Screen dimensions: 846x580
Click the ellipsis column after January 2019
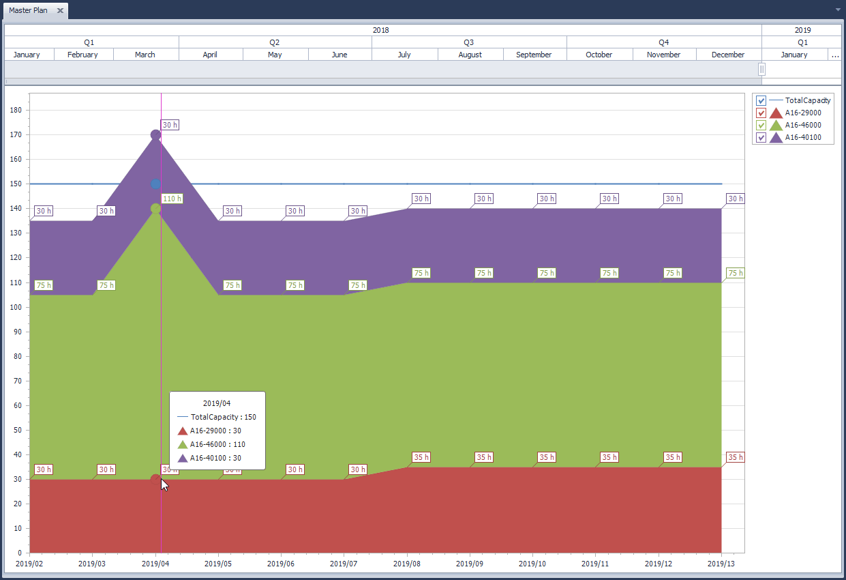(x=835, y=55)
